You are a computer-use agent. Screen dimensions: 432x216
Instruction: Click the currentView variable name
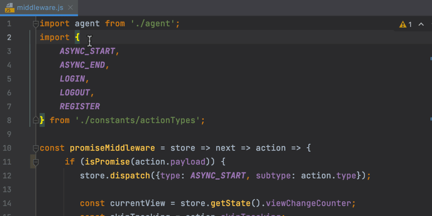(x=137, y=203)
